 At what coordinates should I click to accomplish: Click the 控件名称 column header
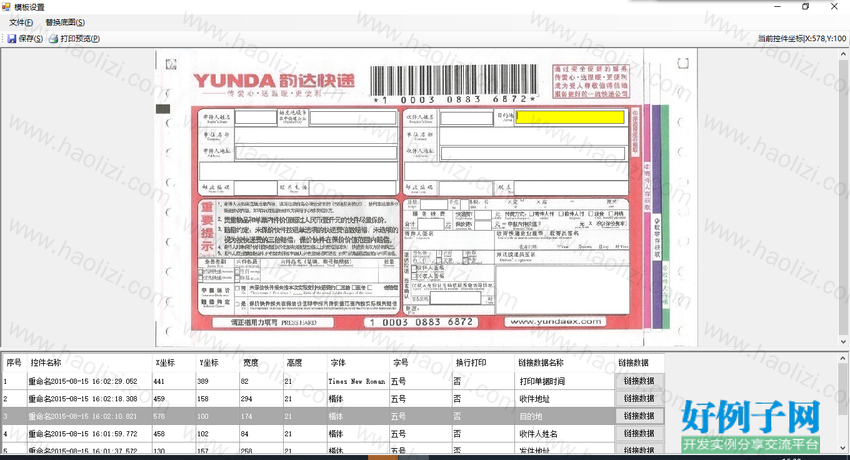tap(89, 362)
